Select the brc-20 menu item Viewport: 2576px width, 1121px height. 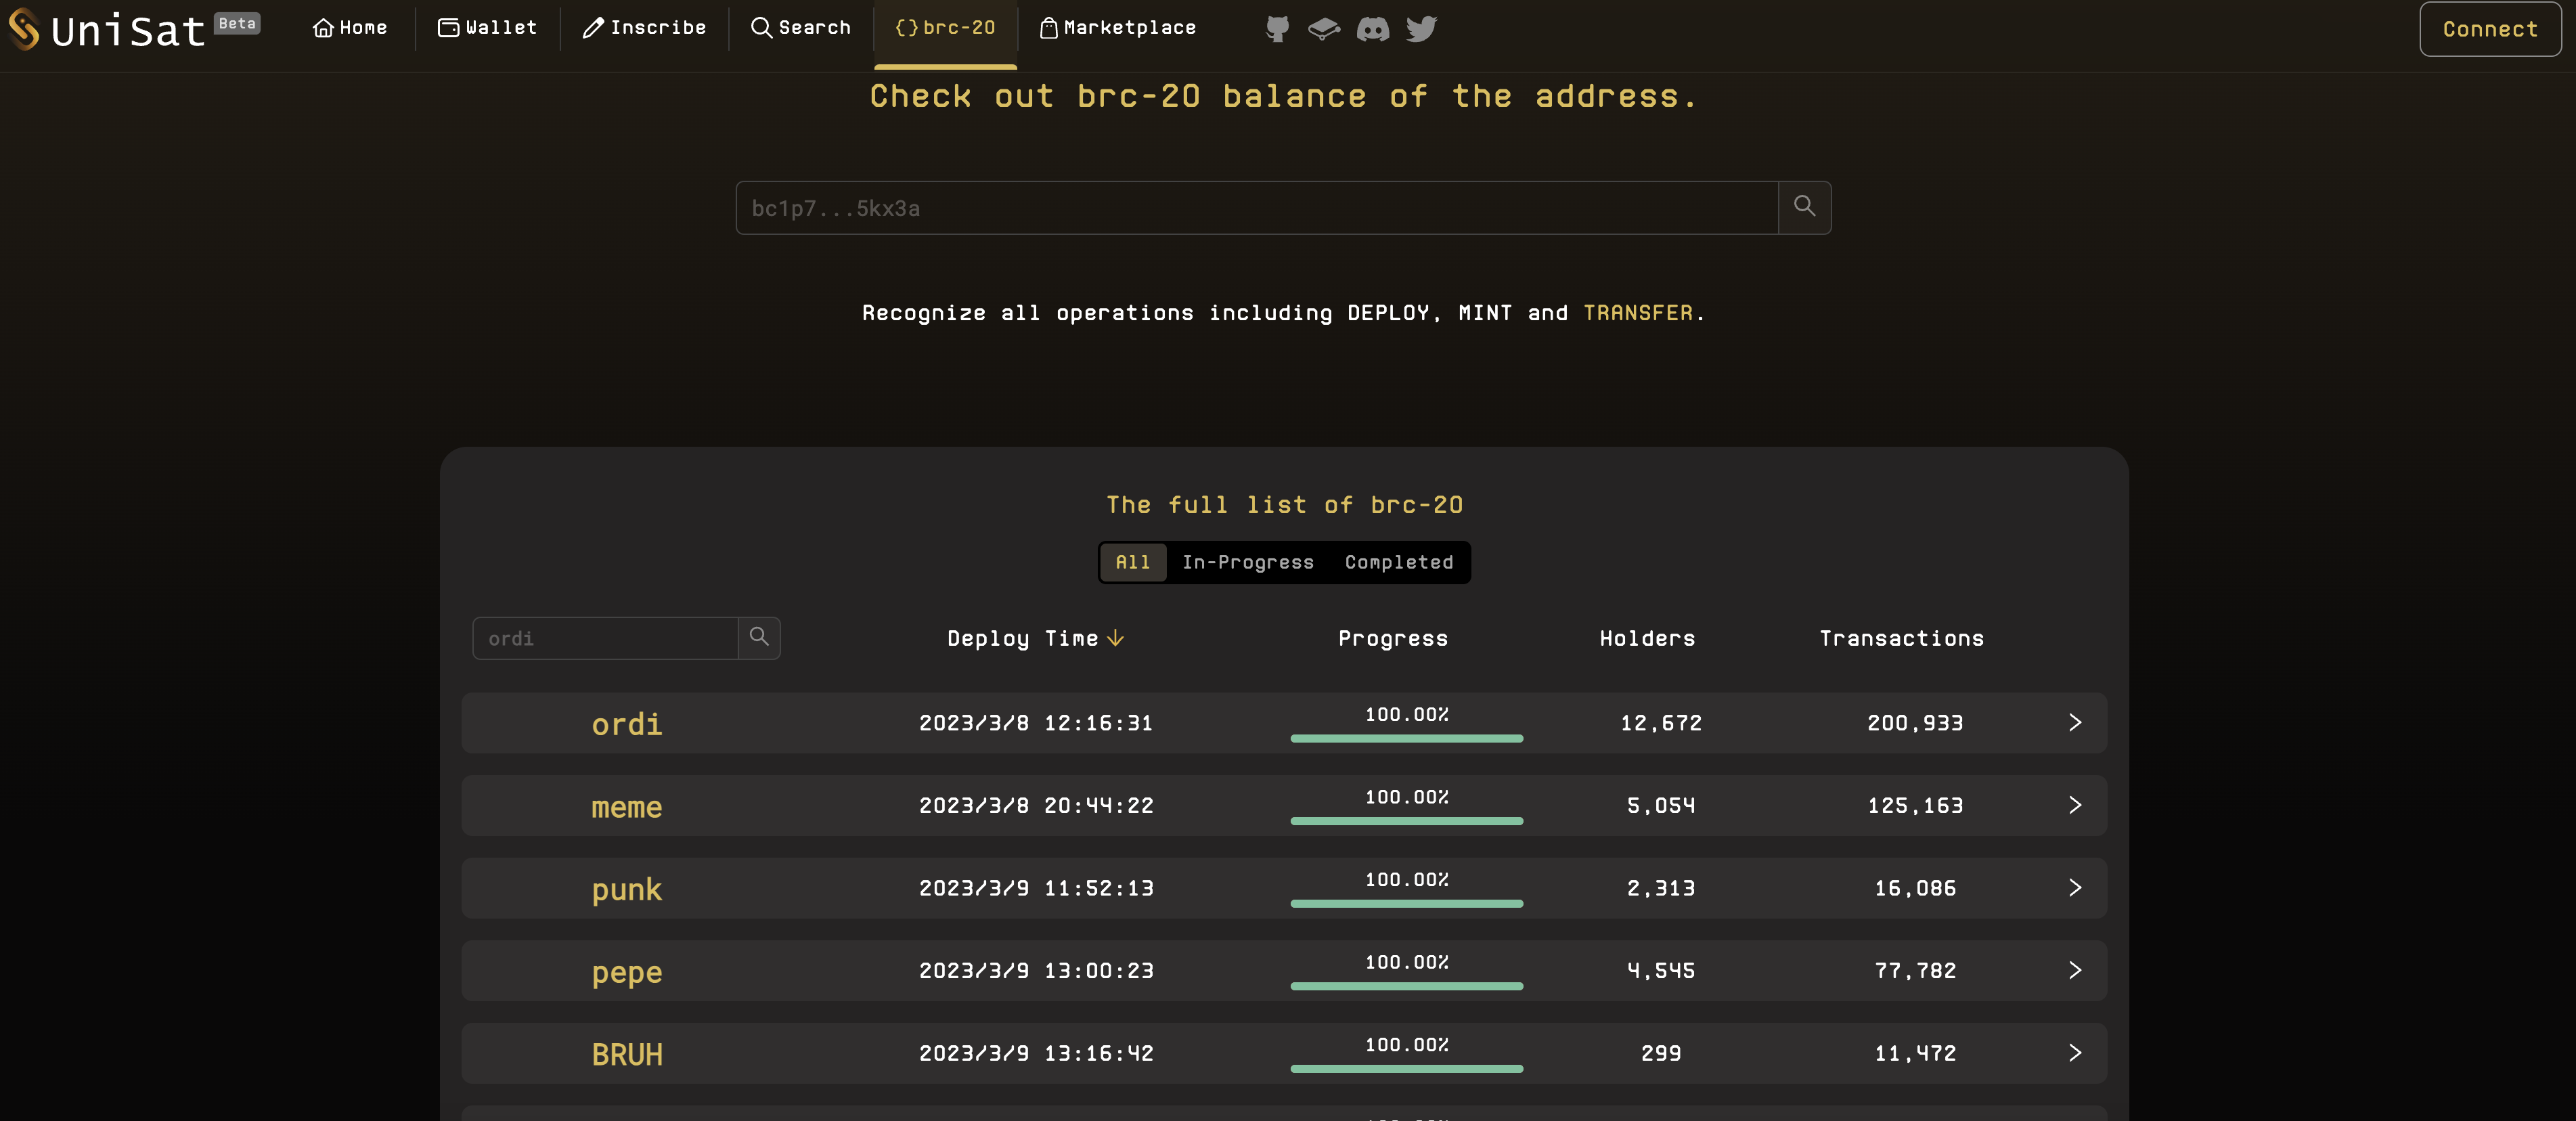[945, 28]
